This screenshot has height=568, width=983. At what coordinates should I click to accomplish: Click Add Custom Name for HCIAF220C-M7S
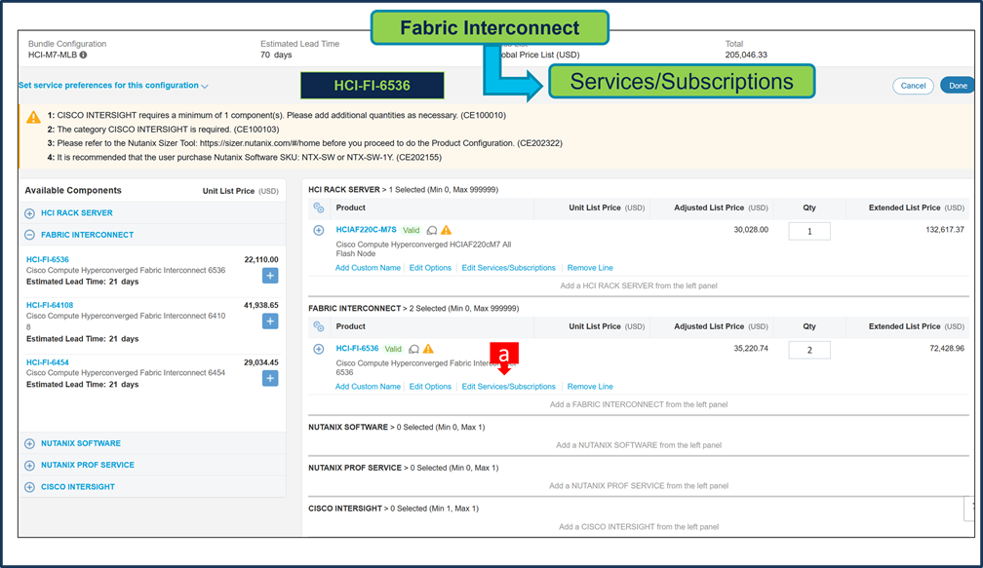point(368,268)
